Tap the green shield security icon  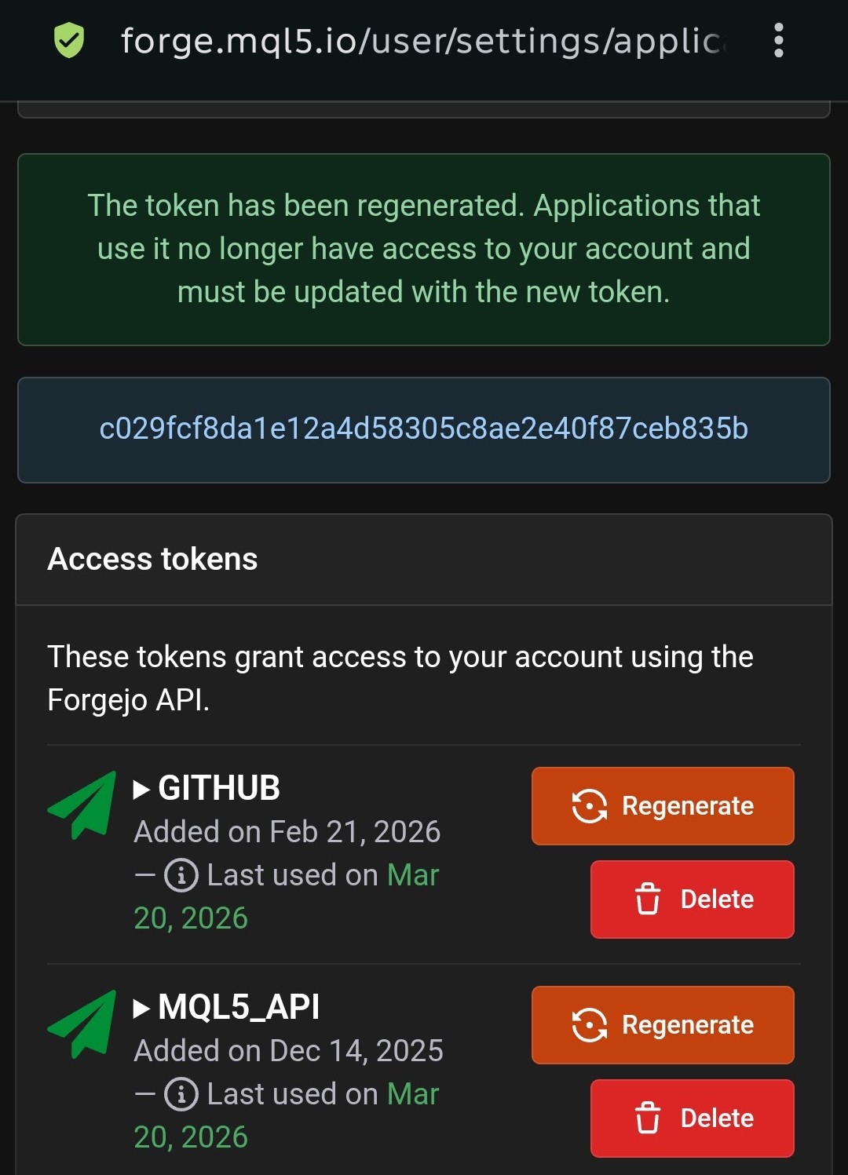tap(69, 41)
